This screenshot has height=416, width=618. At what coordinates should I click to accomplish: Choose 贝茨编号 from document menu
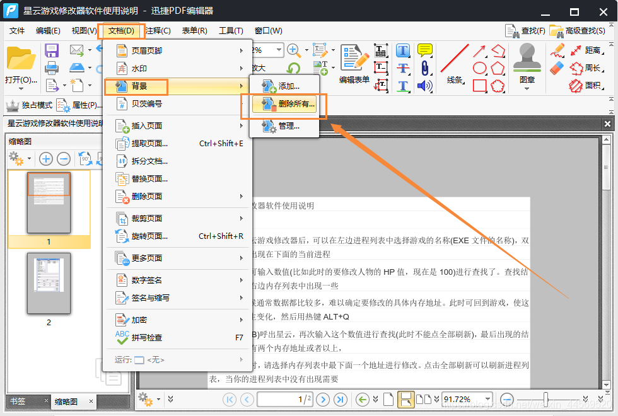(178, 103)
